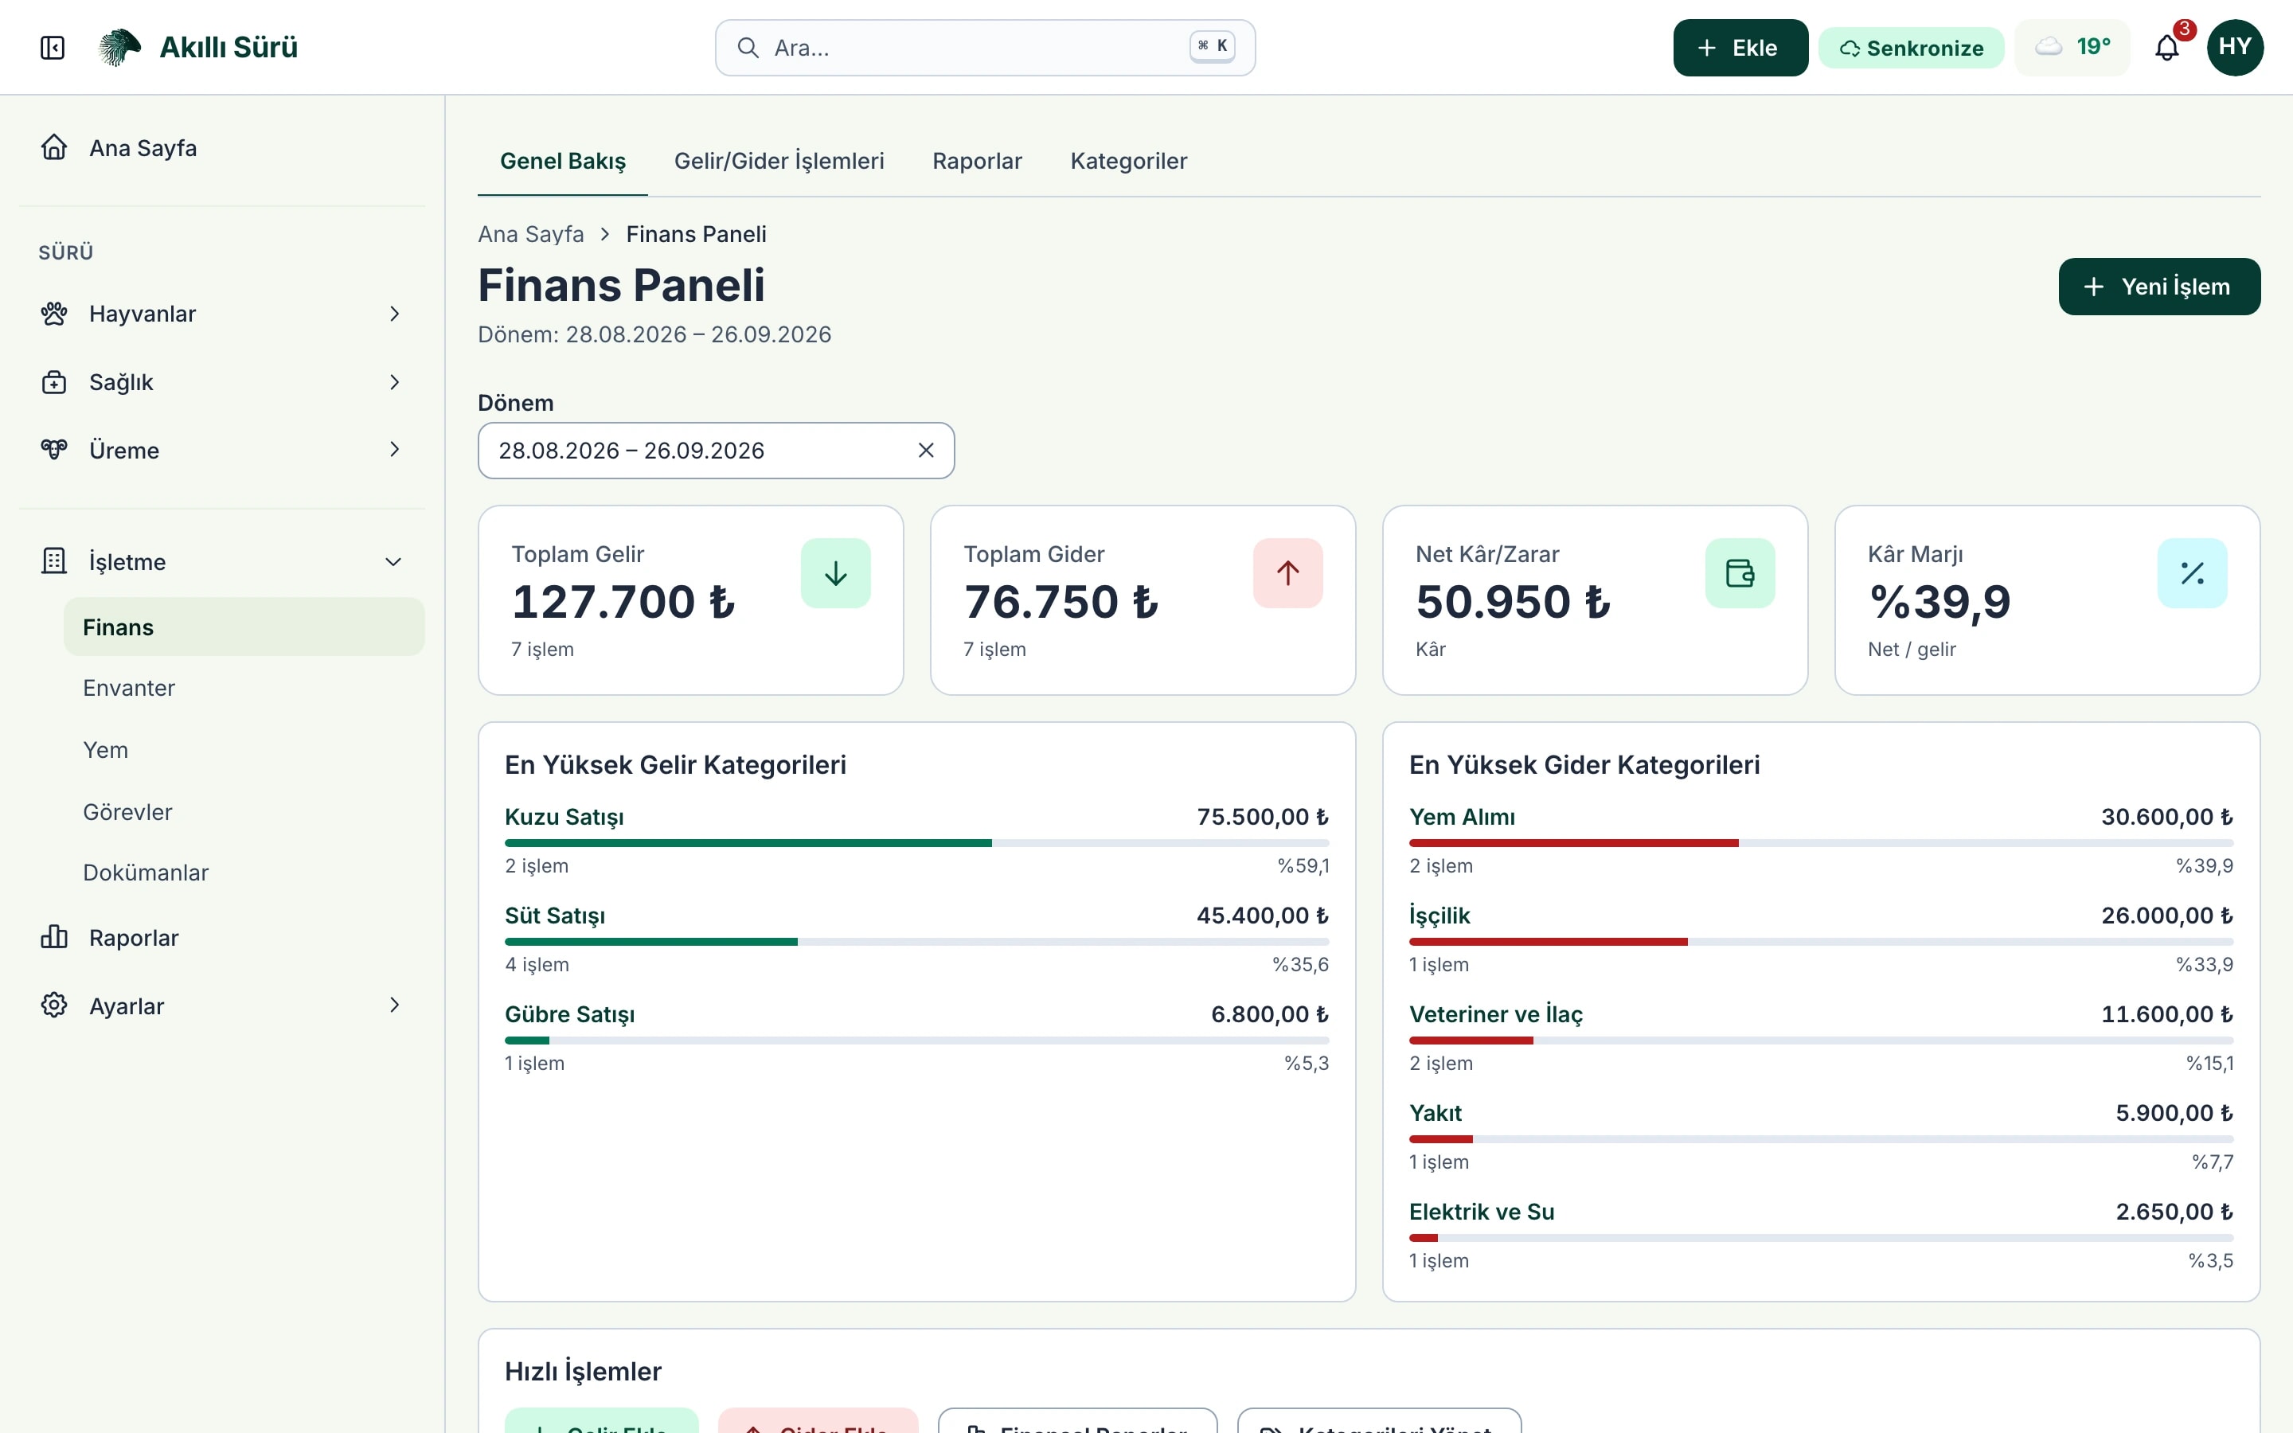Click the down arrow icon on Toplam Gelir card
Viewport: 2293px width, 1433px height.
pyautogui.click(x=834, y=573)
